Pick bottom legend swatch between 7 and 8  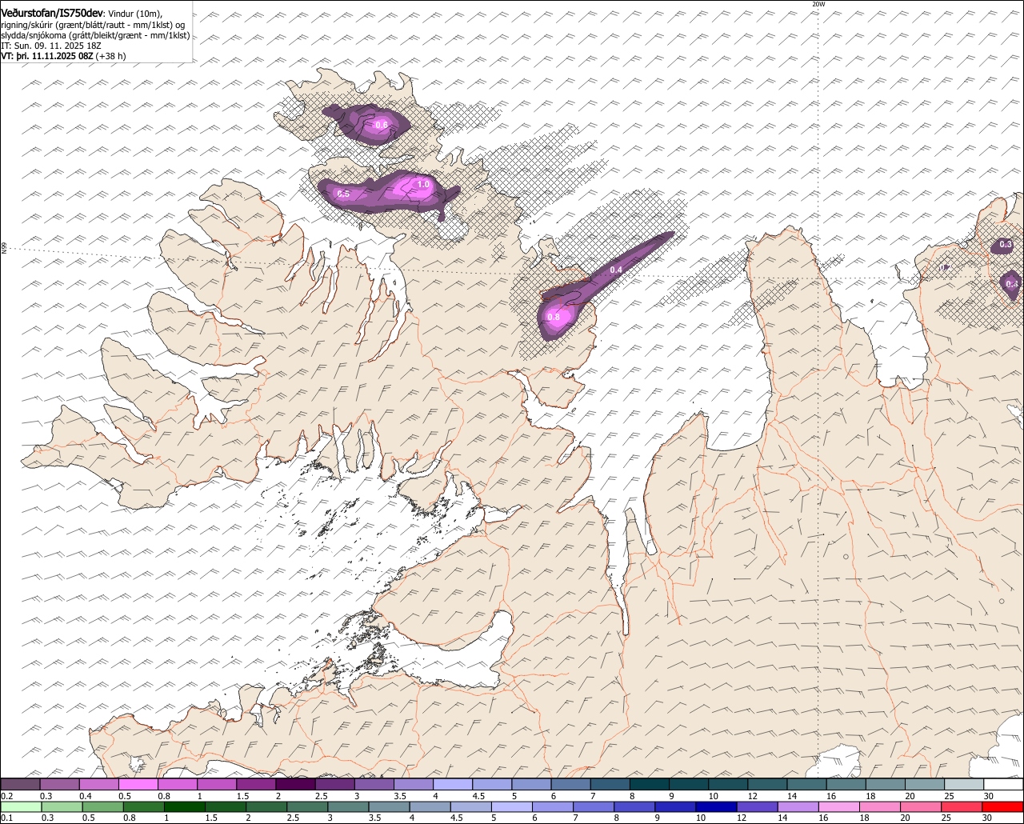coord(594,806)
